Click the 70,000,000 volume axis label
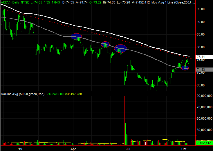Viewport: 213px width, 151px height. 205,107
